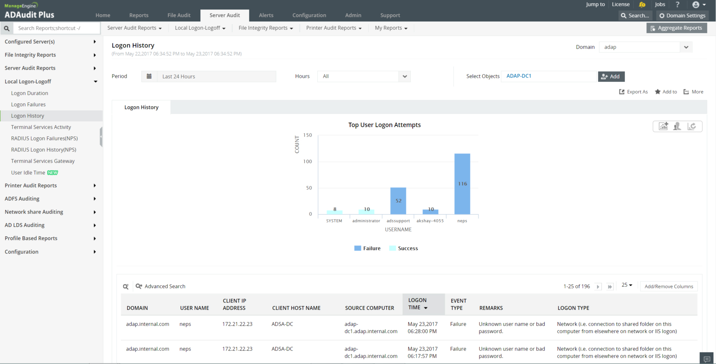
Task: Open the Hours dropdown showing All
Action: click(x=364, y=76)
